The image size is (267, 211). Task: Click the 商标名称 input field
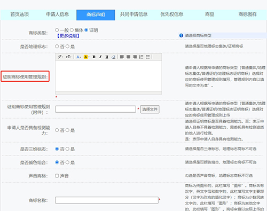pos(107,200)
